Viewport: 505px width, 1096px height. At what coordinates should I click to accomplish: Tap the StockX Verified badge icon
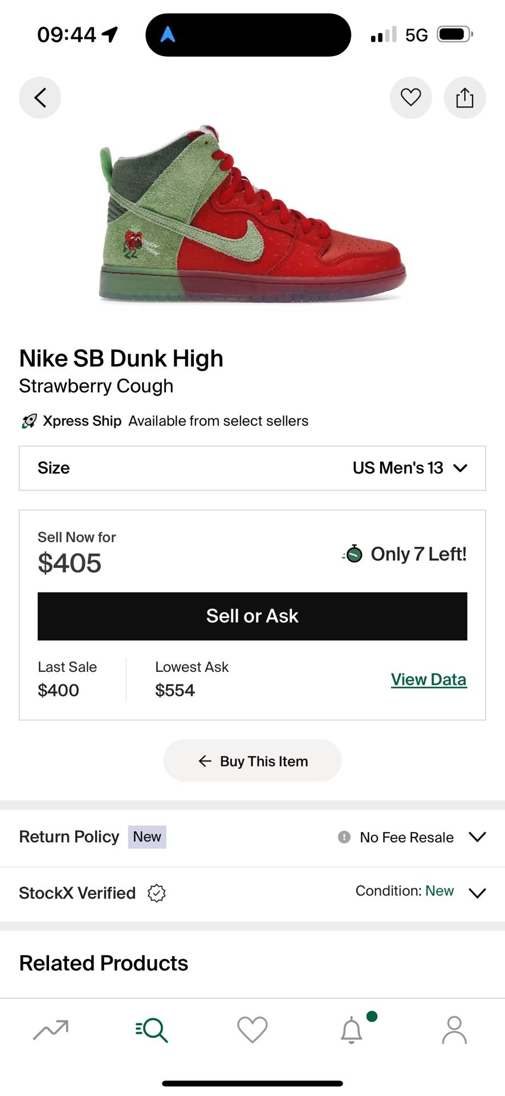pyautogui.click(x=157, y=893)
